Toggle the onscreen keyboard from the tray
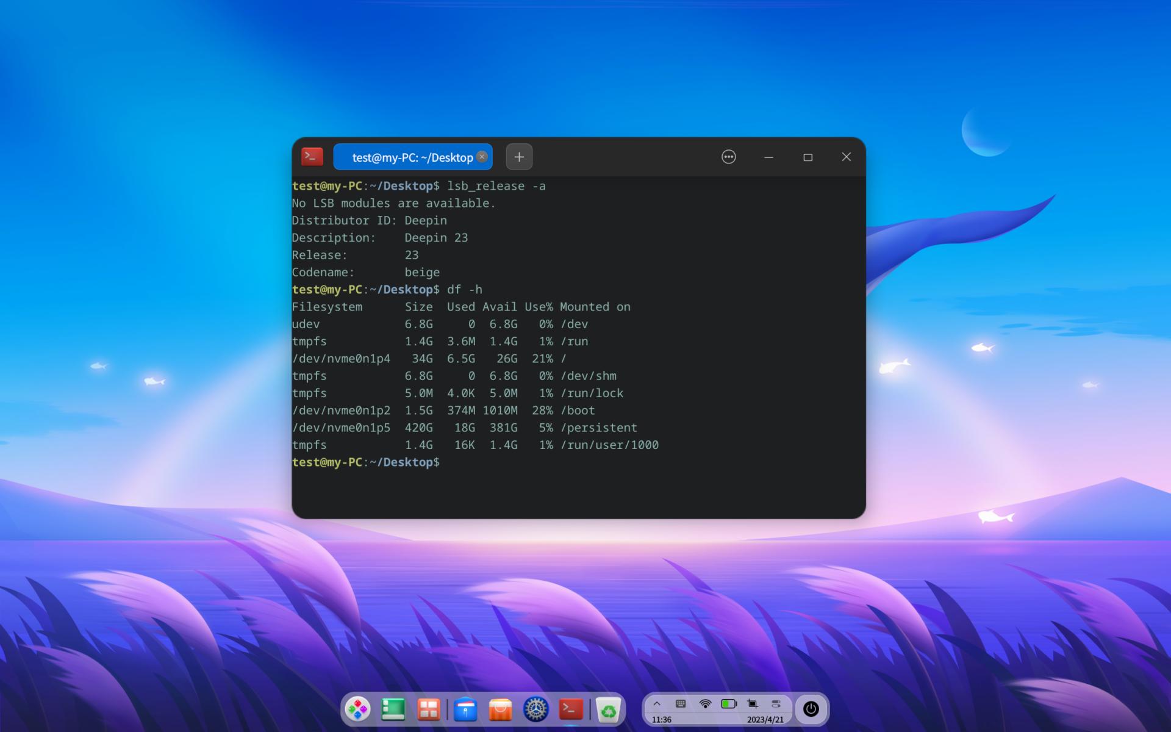The height and width of the screenshot is (732, 1171). point(680,703)
